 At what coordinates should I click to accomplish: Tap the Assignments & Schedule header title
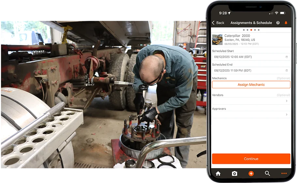tap(251, 23)
